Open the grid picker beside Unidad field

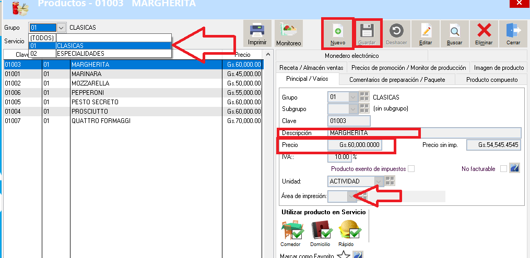(390, 181)
